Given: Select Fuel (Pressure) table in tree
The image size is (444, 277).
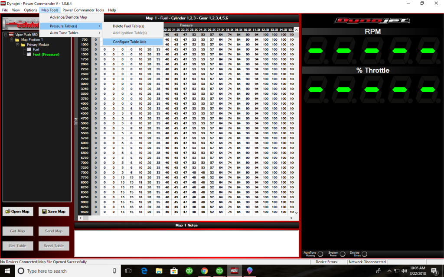Looking at the screenshot, I should (46, 55).
